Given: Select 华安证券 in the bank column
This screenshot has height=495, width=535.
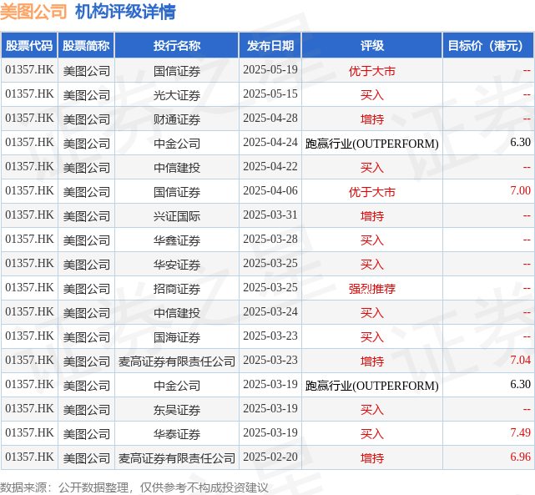Looking at the screenshot, I should (177, 265).
